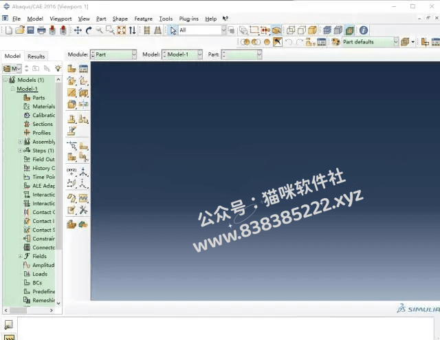This screenshot has height=340, width=440.
Task: Click the Save Model Database disk icon
Action: click(x=30, y=30)
